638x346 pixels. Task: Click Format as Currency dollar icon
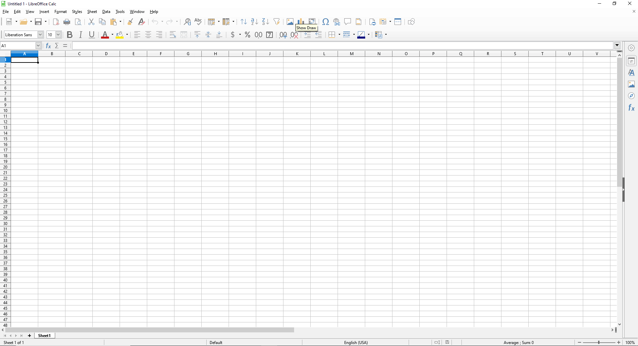pyautogui.click(x=233, y=35)
